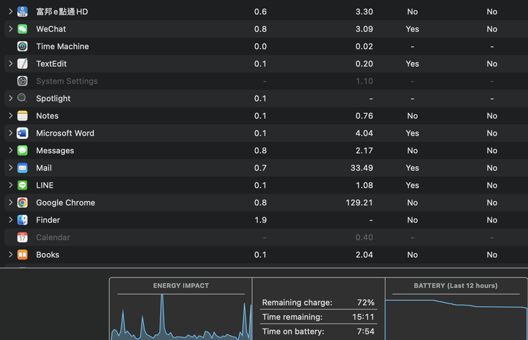Expand the Finder process row

[10, 219]
